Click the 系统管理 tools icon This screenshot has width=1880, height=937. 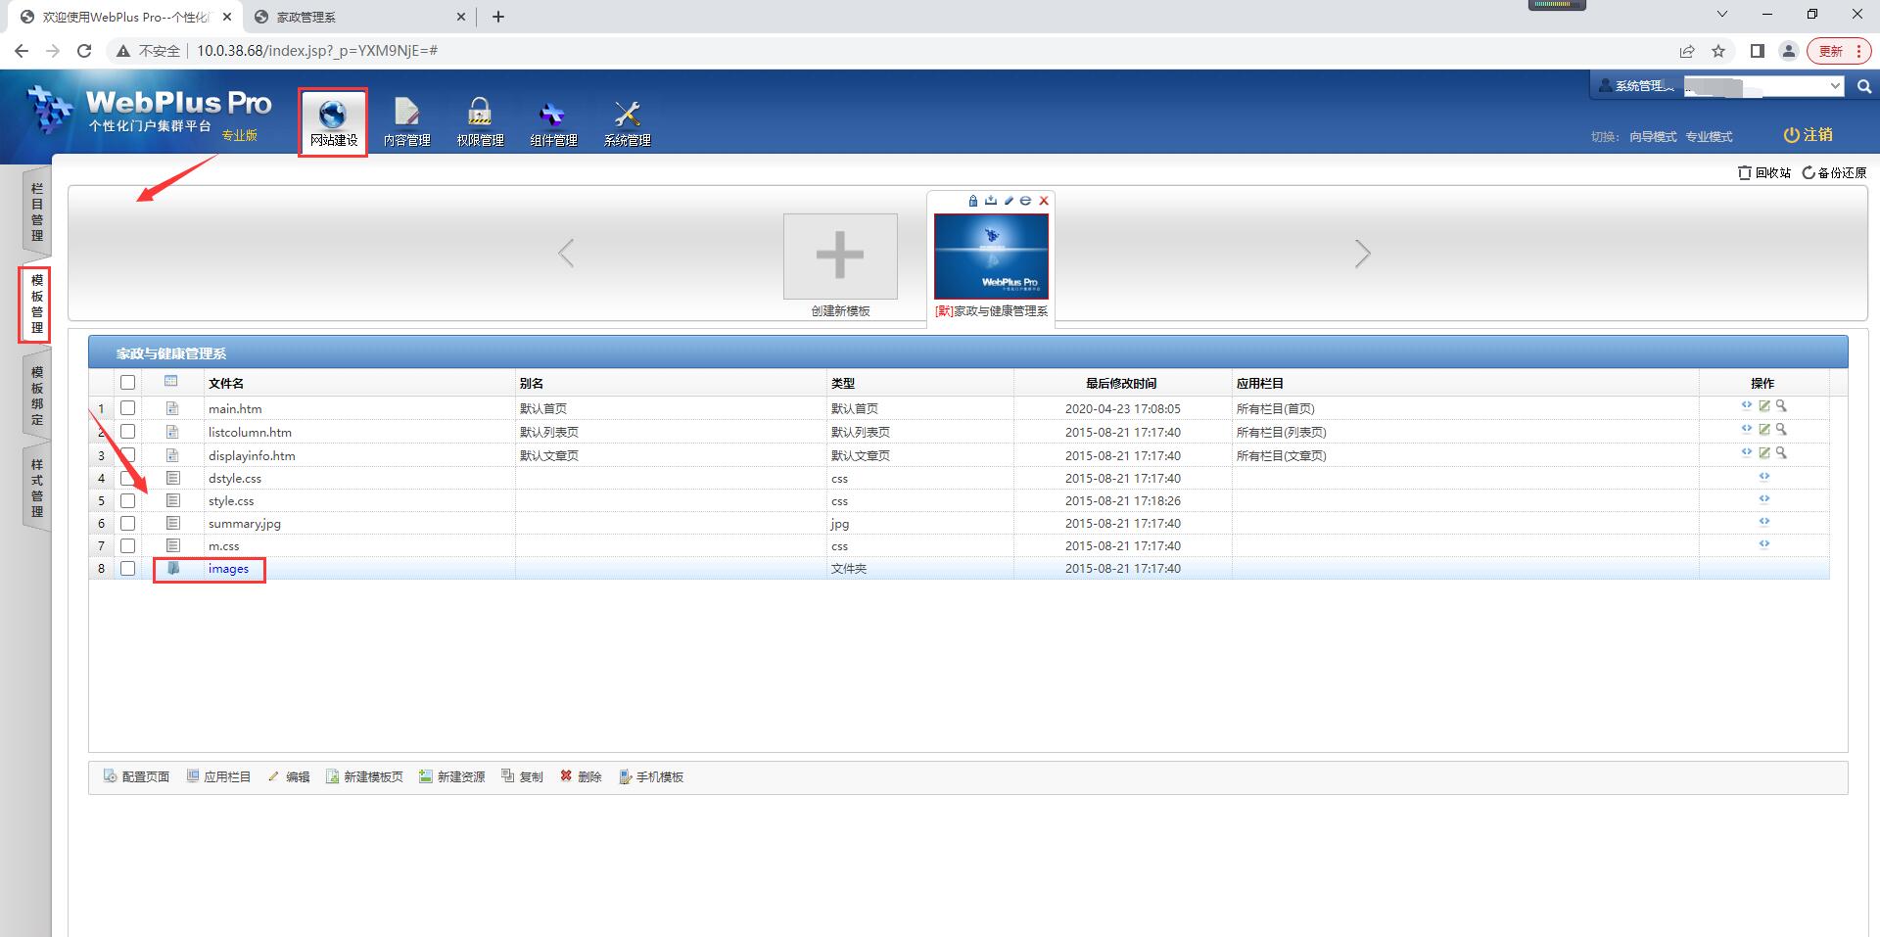pyautogui.click(x=627, y=114)
